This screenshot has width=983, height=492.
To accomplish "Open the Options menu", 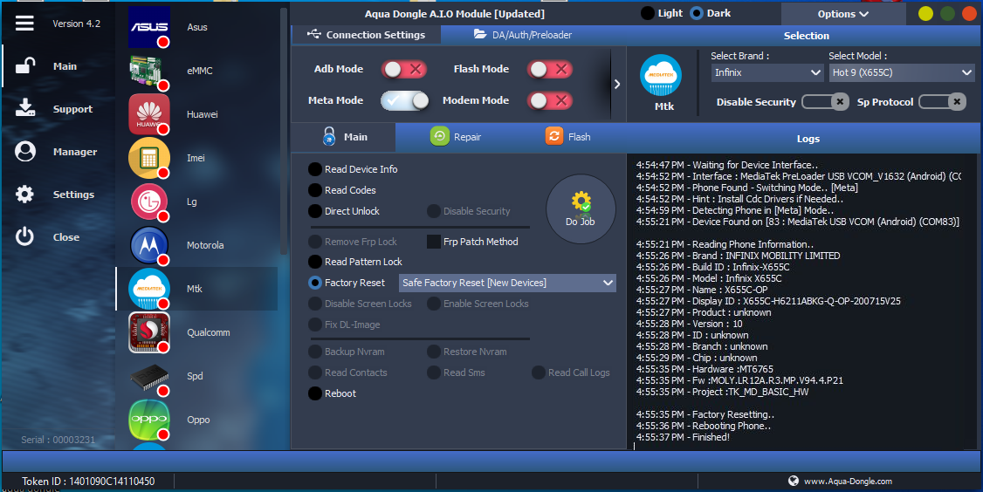I will [842, 14].
